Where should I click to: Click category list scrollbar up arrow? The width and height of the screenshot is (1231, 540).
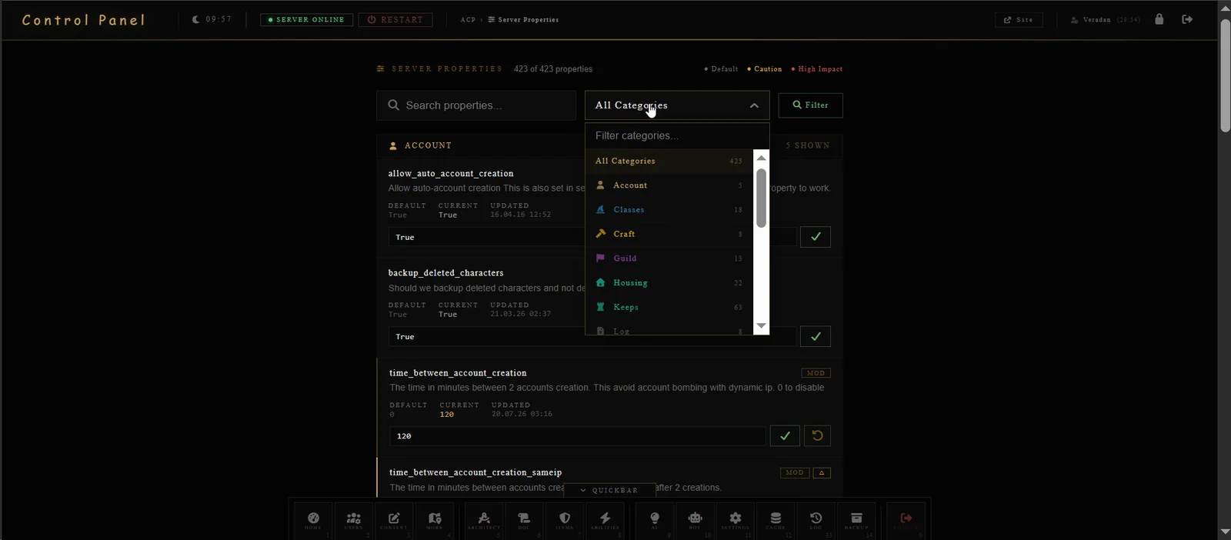[x=761, y=158]
